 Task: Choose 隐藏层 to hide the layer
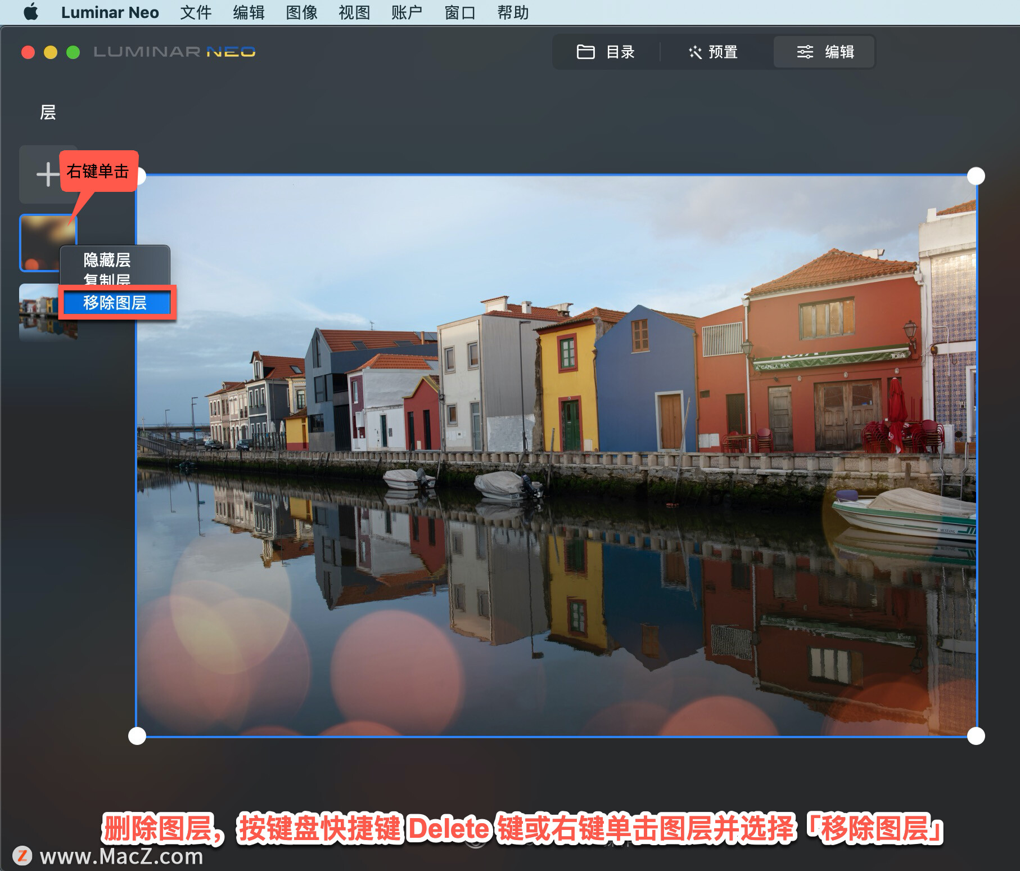tap(107, 260)
